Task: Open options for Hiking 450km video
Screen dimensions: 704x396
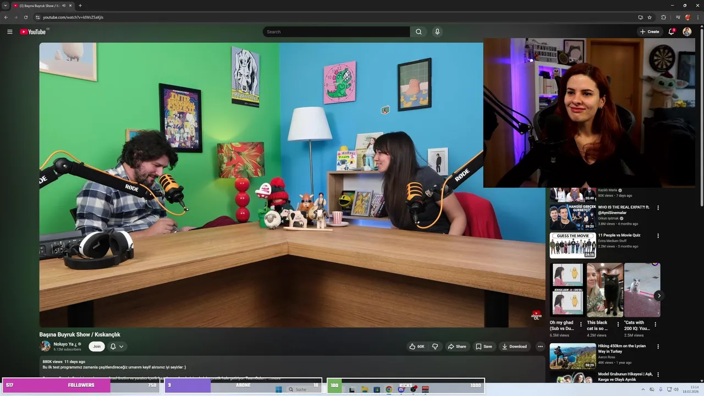Action: tap(658, 346)
